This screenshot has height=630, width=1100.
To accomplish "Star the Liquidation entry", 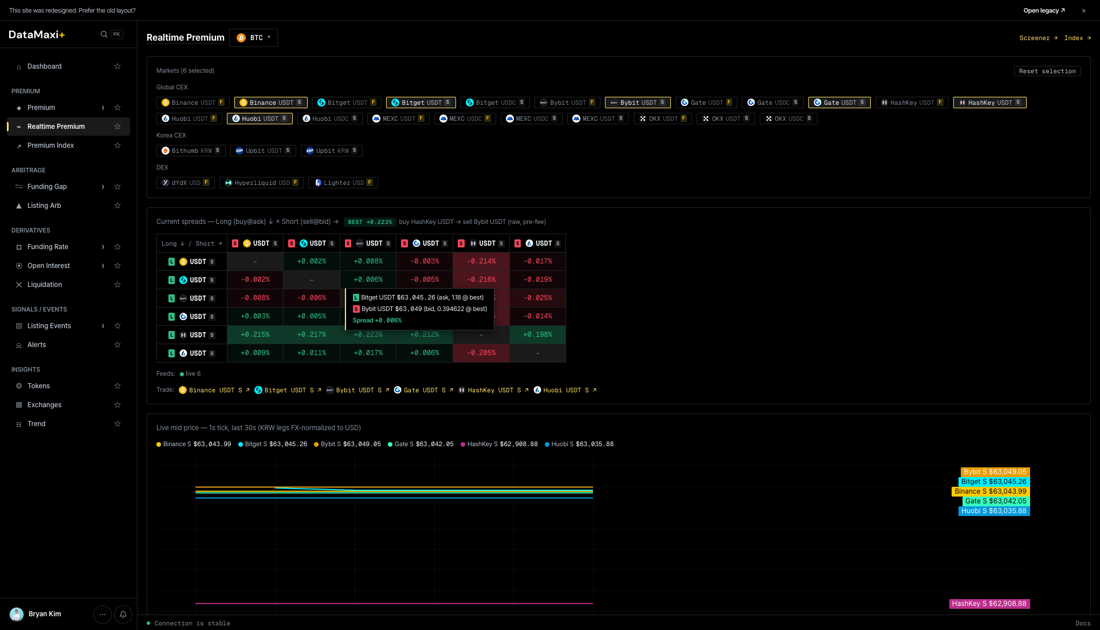I will click(117, 285).
